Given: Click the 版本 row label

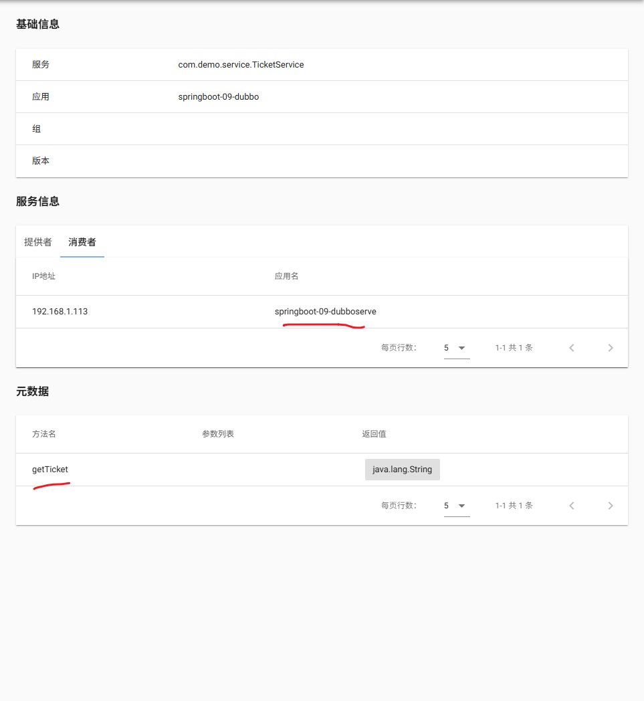Looking at the screenshot, I should [41, 161].
